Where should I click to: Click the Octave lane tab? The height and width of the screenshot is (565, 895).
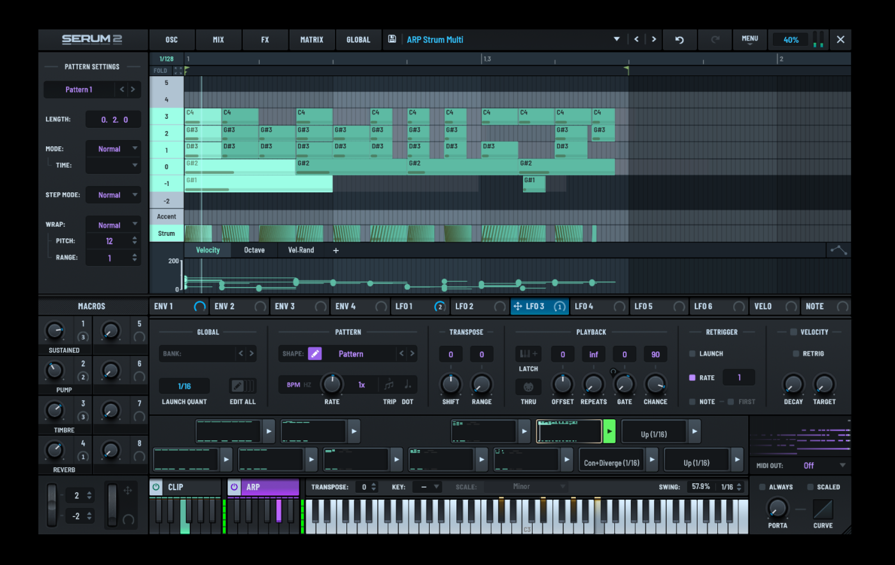254,251
